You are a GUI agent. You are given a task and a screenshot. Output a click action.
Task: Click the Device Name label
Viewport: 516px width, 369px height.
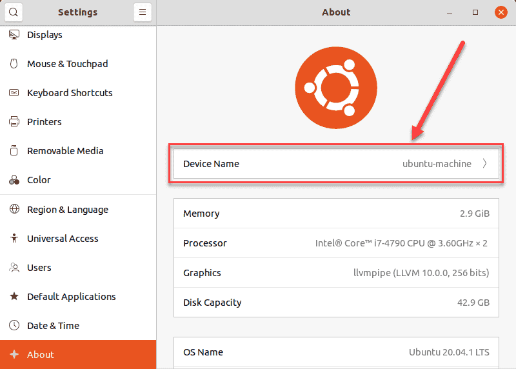coord(212,164)
